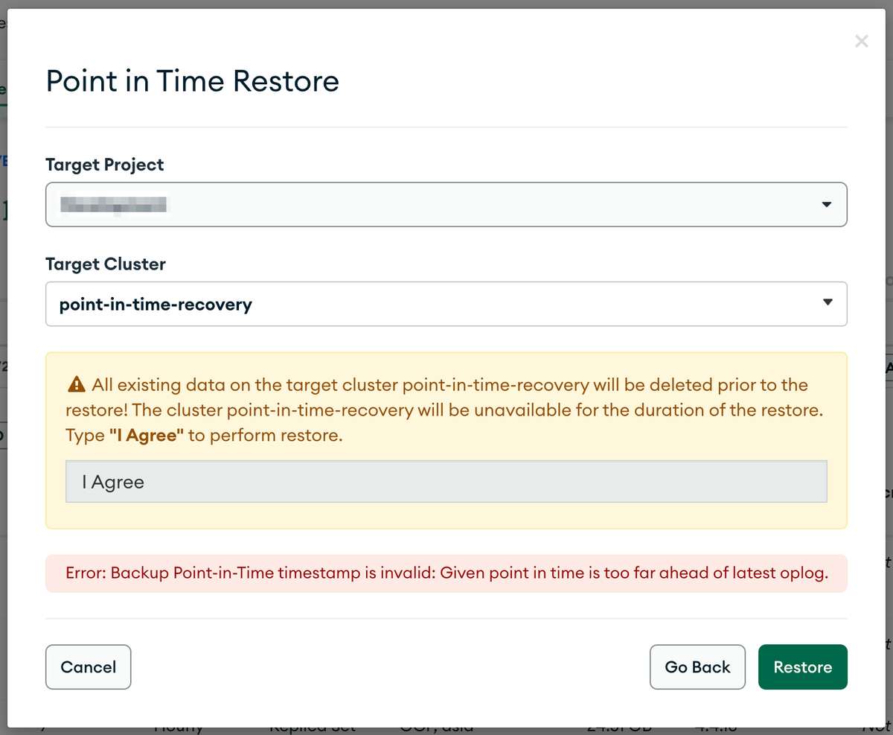The image size is (893, 735).
Task: Go Back to the previous step
Action: point(697,666)
